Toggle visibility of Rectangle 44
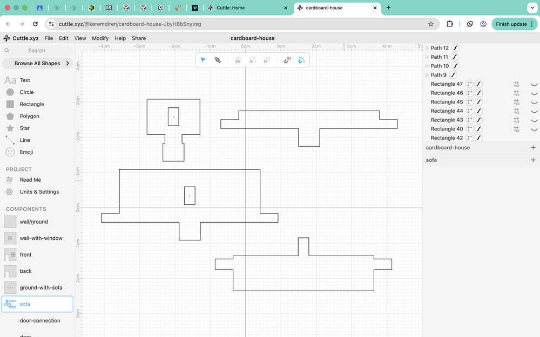The height and width of the screenshot is (337, 540). (x=534, y=111)
